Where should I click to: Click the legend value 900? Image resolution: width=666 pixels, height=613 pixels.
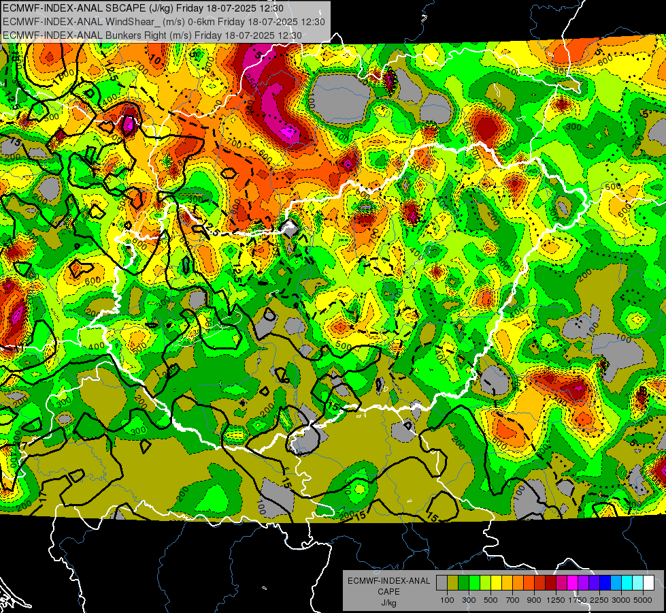coord(533,600)
